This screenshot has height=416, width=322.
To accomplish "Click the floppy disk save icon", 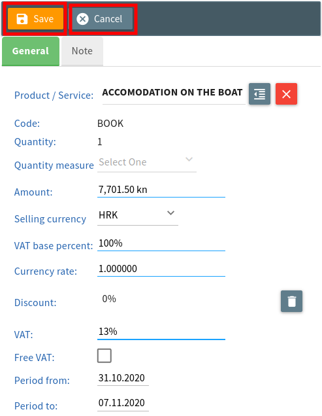I will tap(22, 19).
